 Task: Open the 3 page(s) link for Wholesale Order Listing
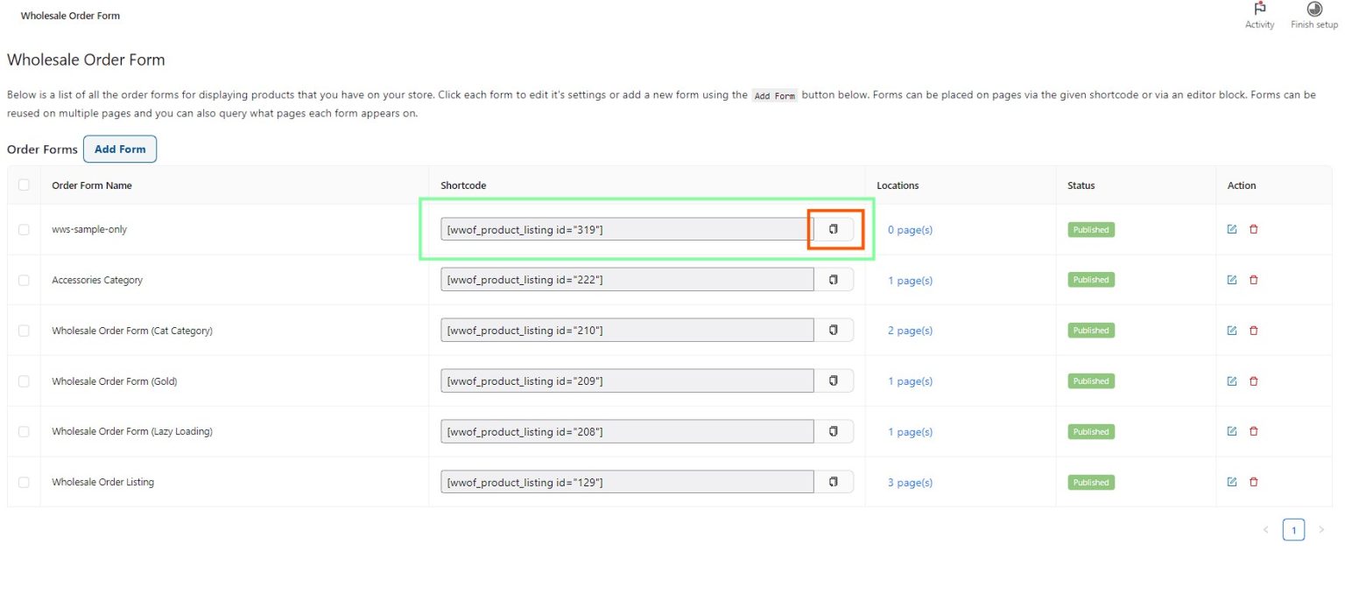coord(910,482)
